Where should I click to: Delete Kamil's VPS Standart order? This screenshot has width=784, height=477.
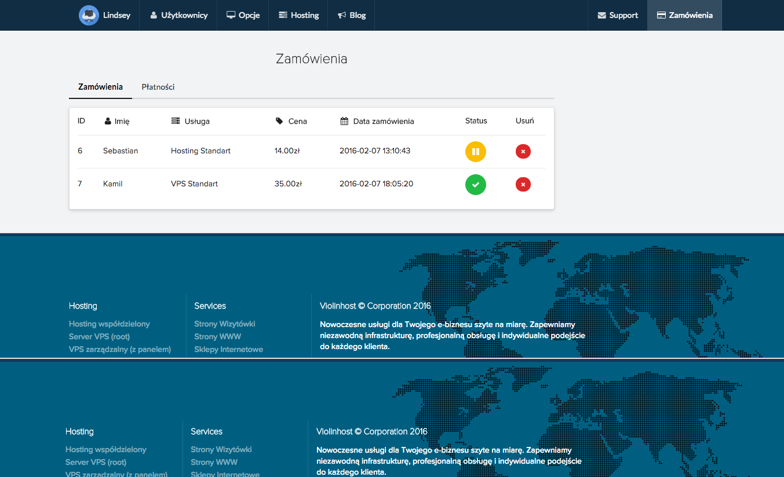[x=523, y=185]
